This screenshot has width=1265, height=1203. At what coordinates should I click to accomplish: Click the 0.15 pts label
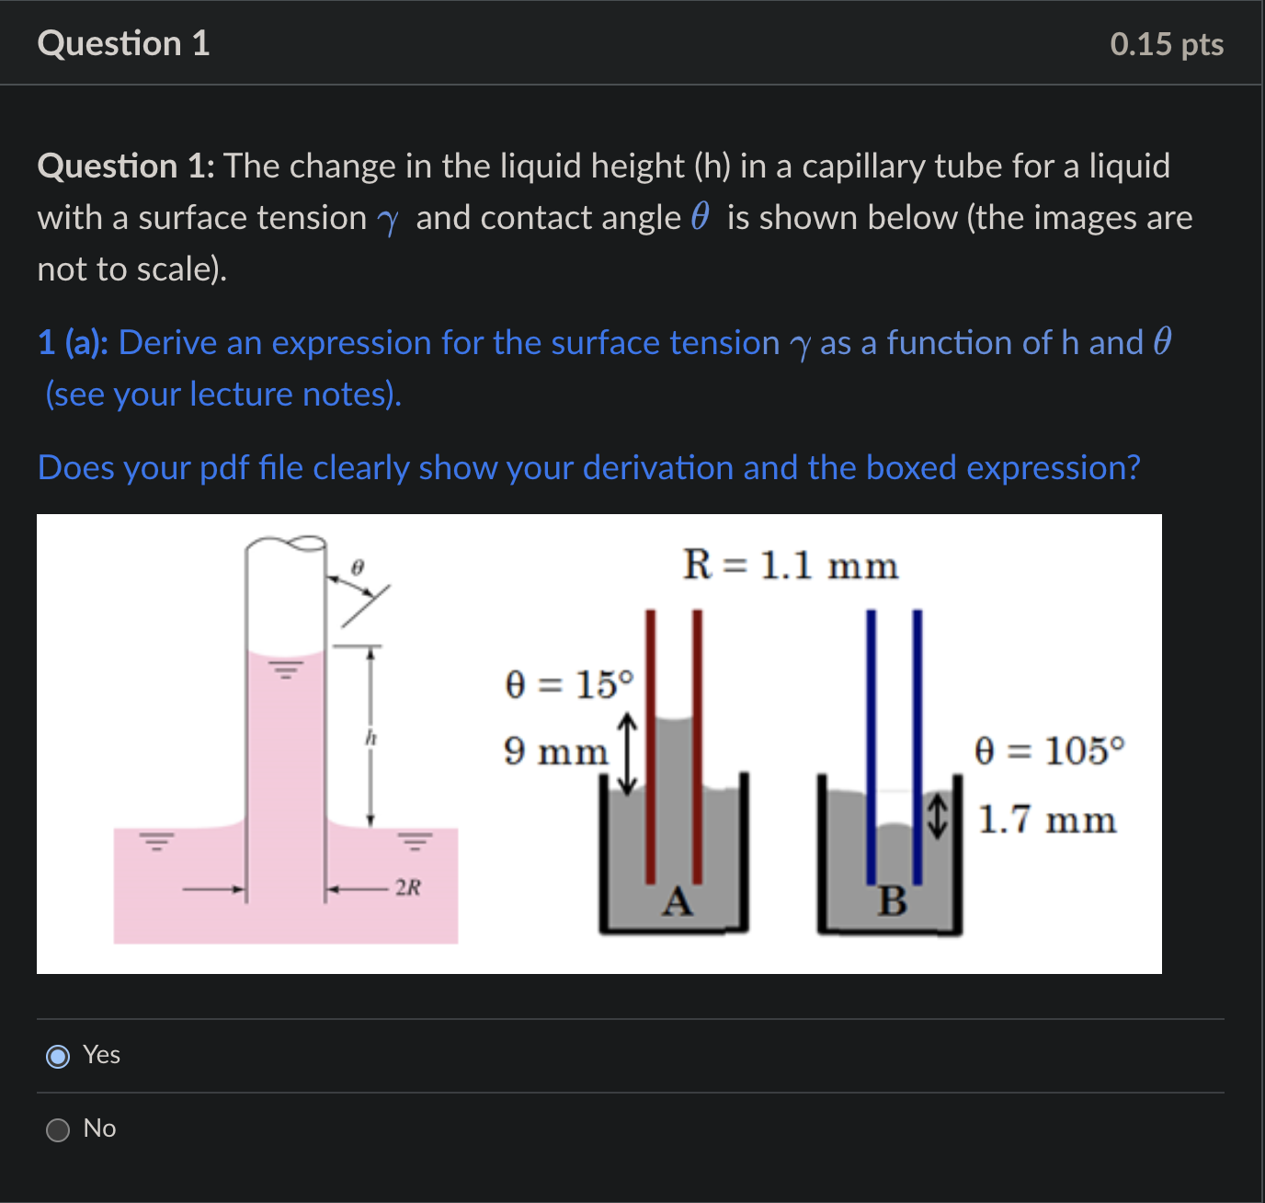tap(1166, 42)
